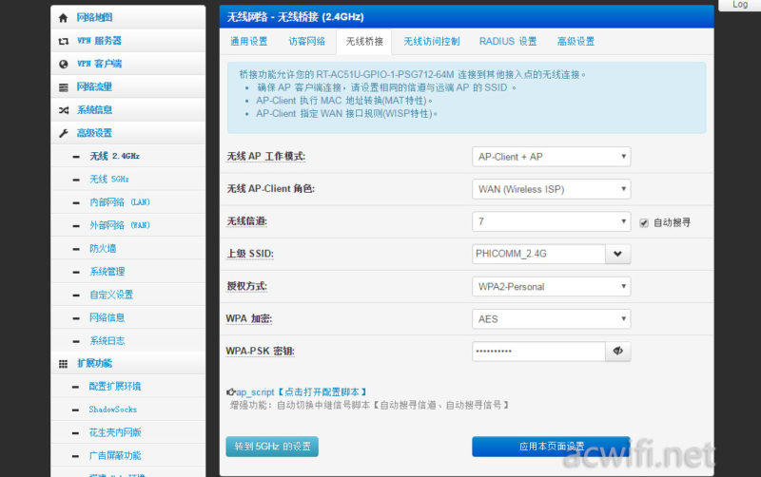
Task: Show the WPA-PSK key with eye icon
Action: 617,351
